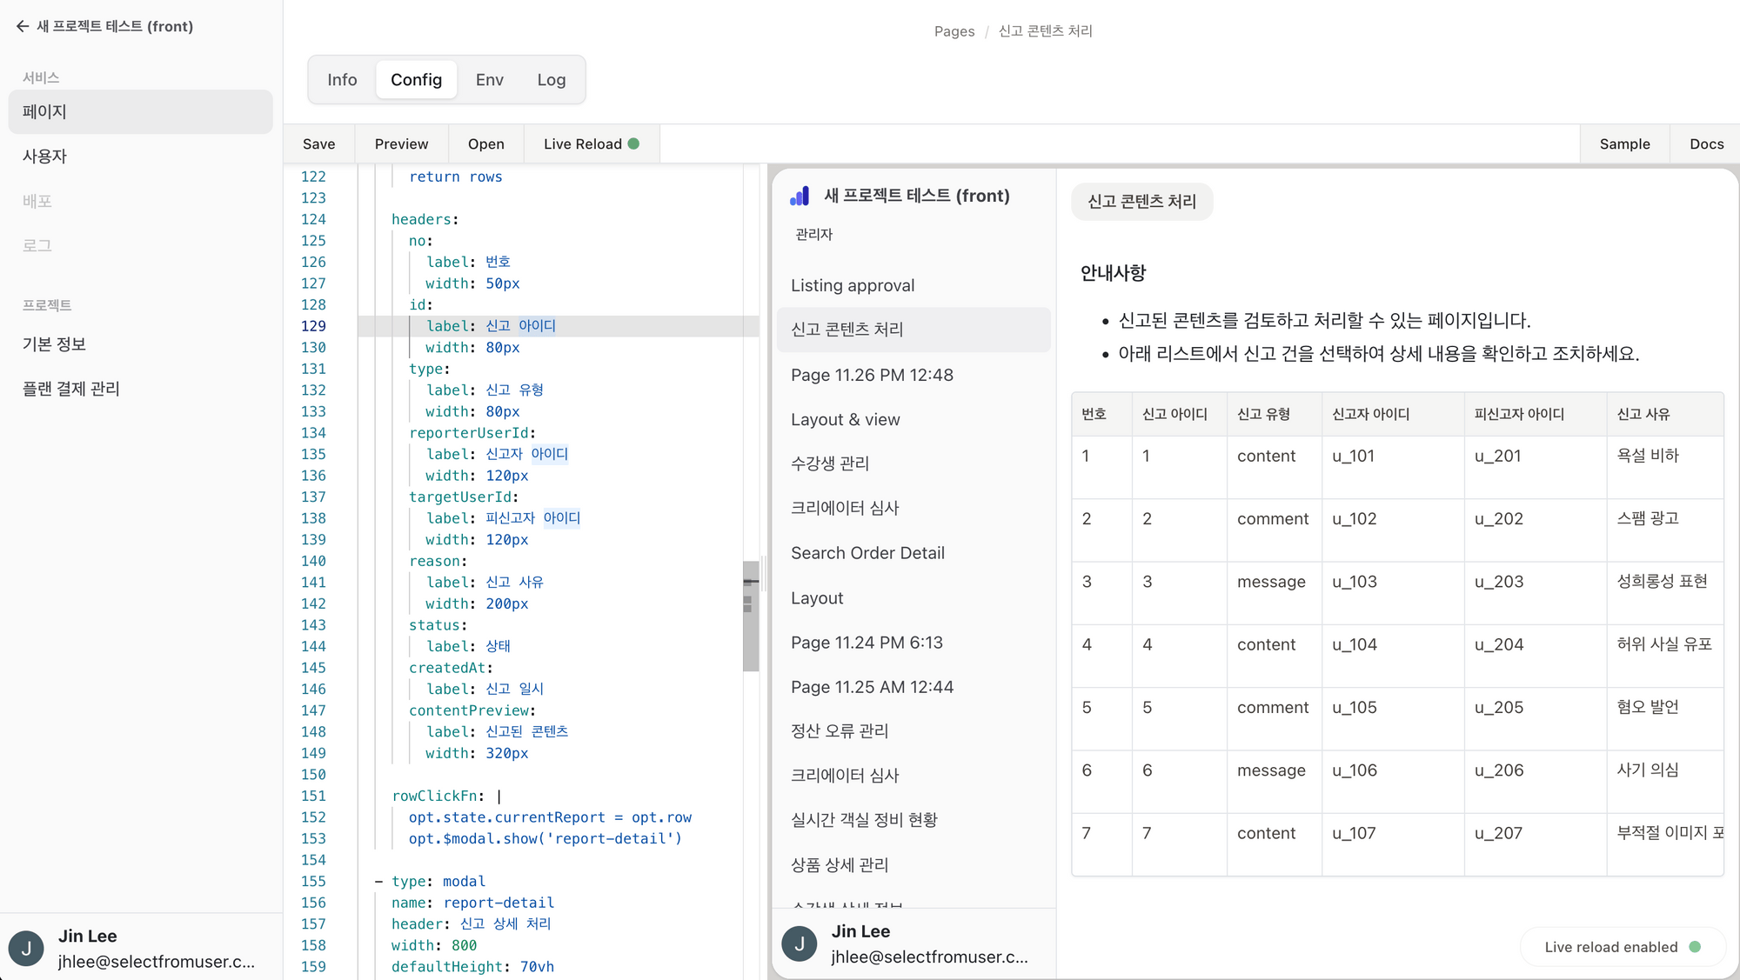This screenshot has width=1740, height=980.
Task: Click the J avatar in preview panel
Action: click(x=799, y=943)
